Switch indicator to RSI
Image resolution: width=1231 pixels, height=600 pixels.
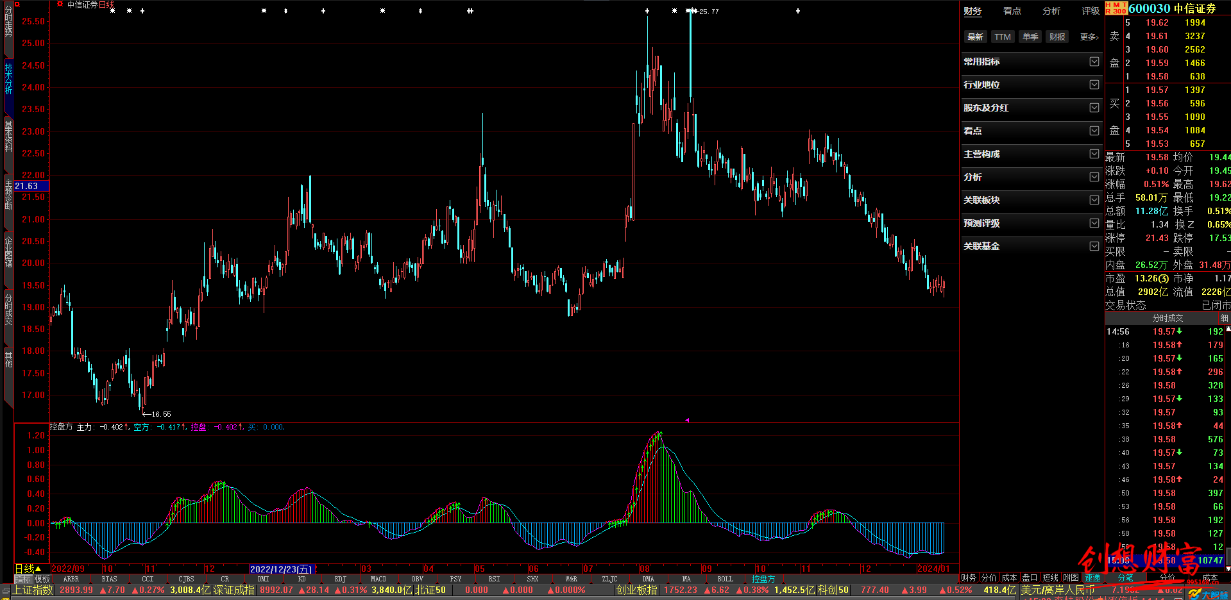[x=494, y=579]
